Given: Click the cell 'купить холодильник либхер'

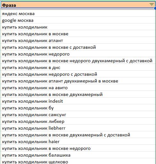Looking at the screenshot, I should click(x=78, y=121).
